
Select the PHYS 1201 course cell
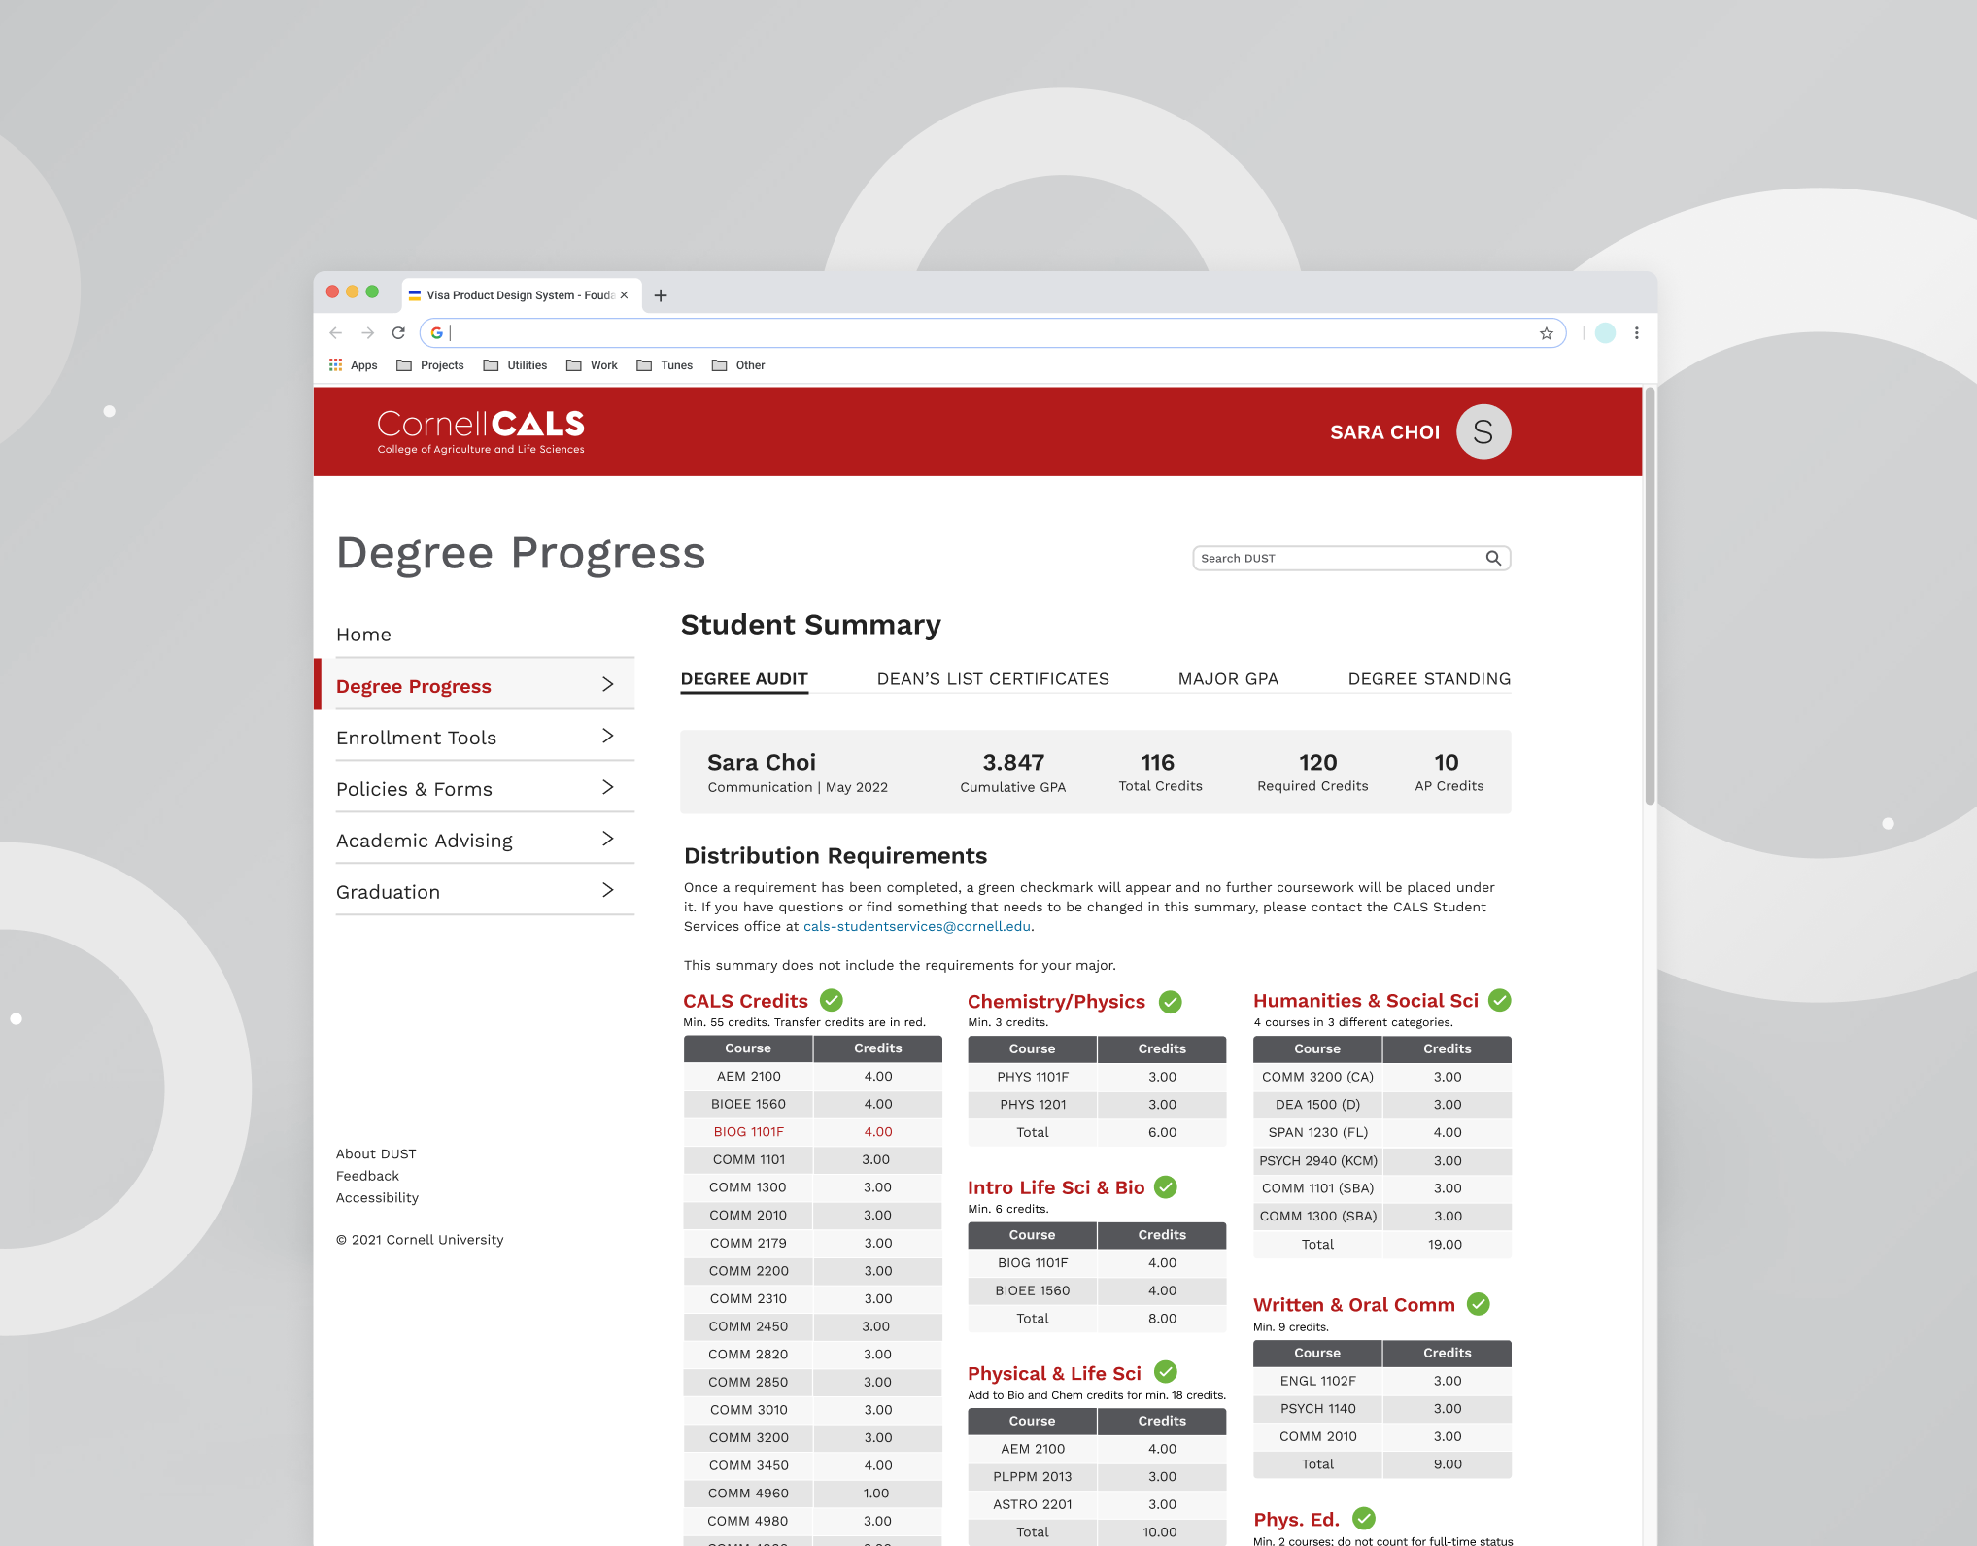click(x=1032, y=1105)
